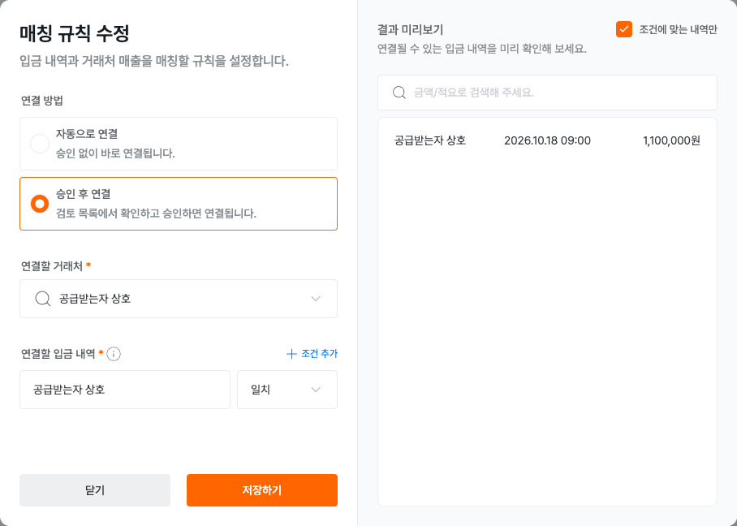Click the 결과 미리보기 heading
The height and width of the screenshot is (526, 737).
pos(411,29)
